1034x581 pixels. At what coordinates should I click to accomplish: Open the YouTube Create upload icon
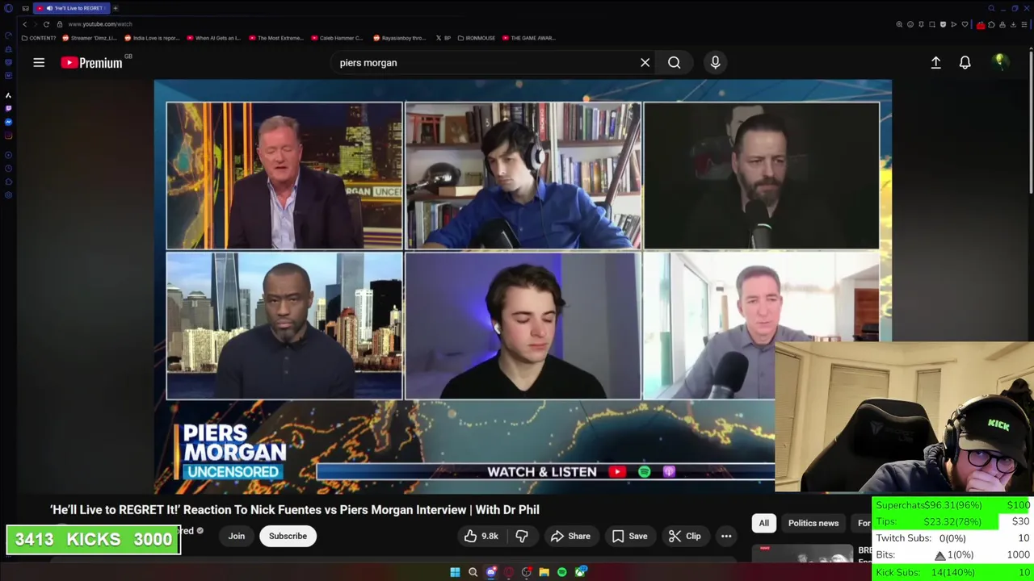(x=935, y=62)
